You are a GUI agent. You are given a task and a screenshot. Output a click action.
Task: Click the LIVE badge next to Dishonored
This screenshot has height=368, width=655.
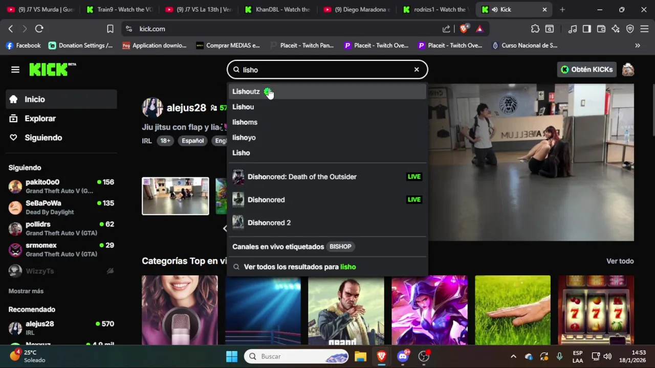(414, 200)
